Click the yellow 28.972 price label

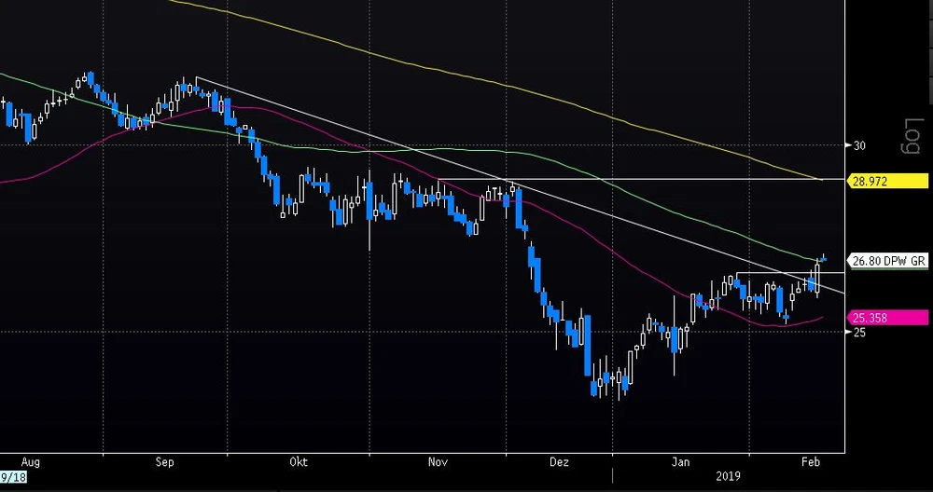tap(887, 181)
